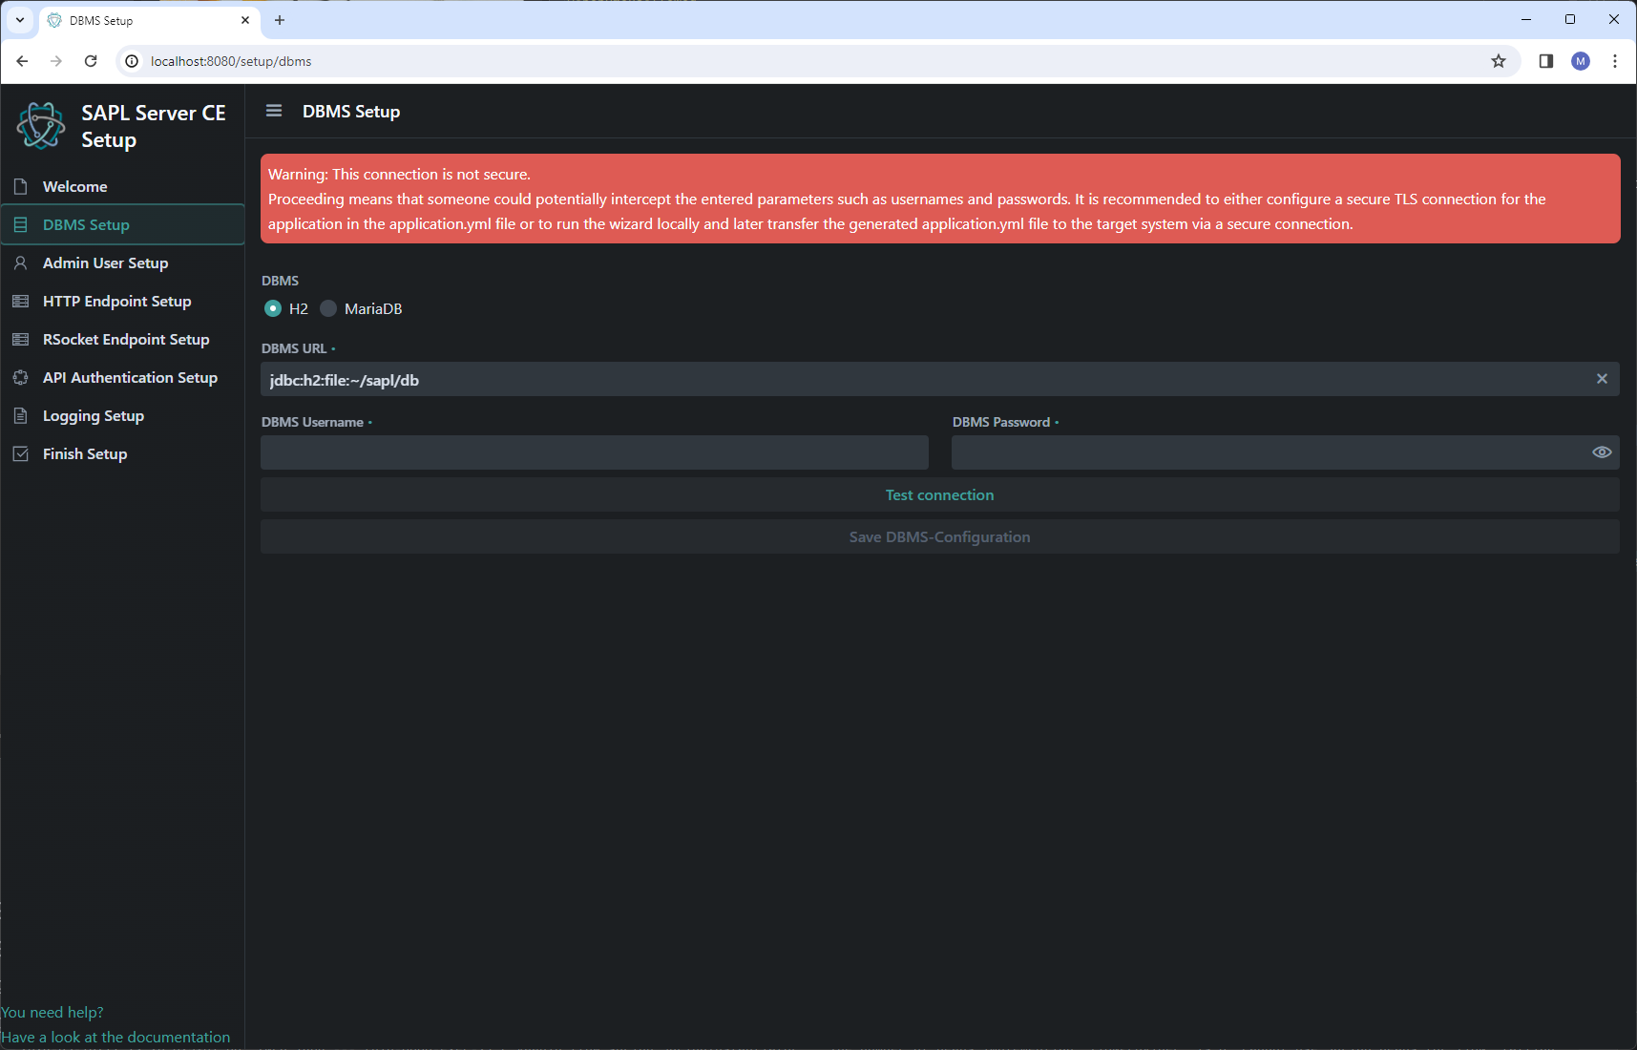
Task: Clear the DBMS URL field with X
Action: pyautogui.click(x=1602, y=379)
